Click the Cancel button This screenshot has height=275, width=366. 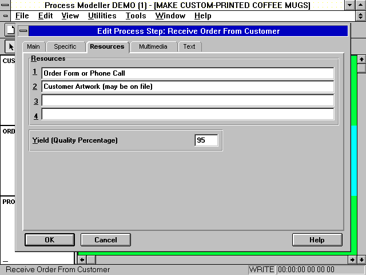[106, 240]
